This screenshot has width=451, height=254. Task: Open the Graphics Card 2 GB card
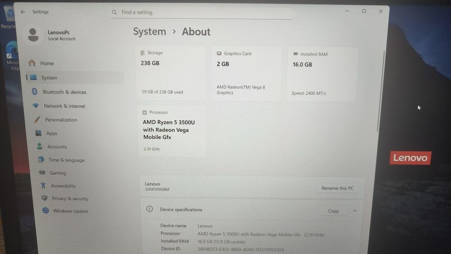[247, 74]
